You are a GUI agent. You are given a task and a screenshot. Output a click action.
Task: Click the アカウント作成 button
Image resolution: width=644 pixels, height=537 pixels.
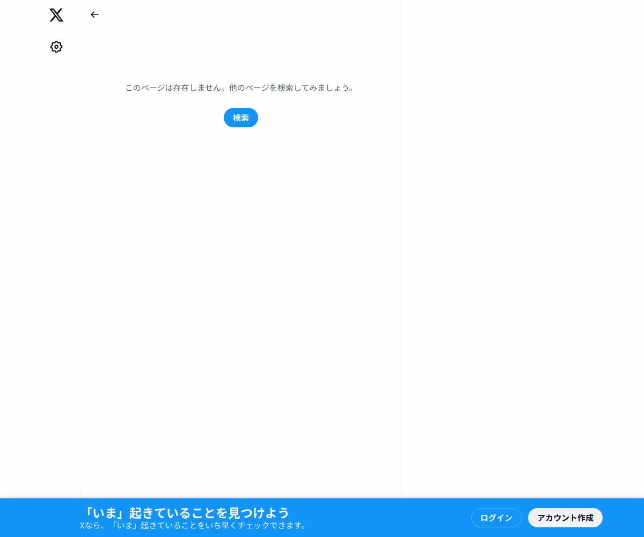pos(566,518)
